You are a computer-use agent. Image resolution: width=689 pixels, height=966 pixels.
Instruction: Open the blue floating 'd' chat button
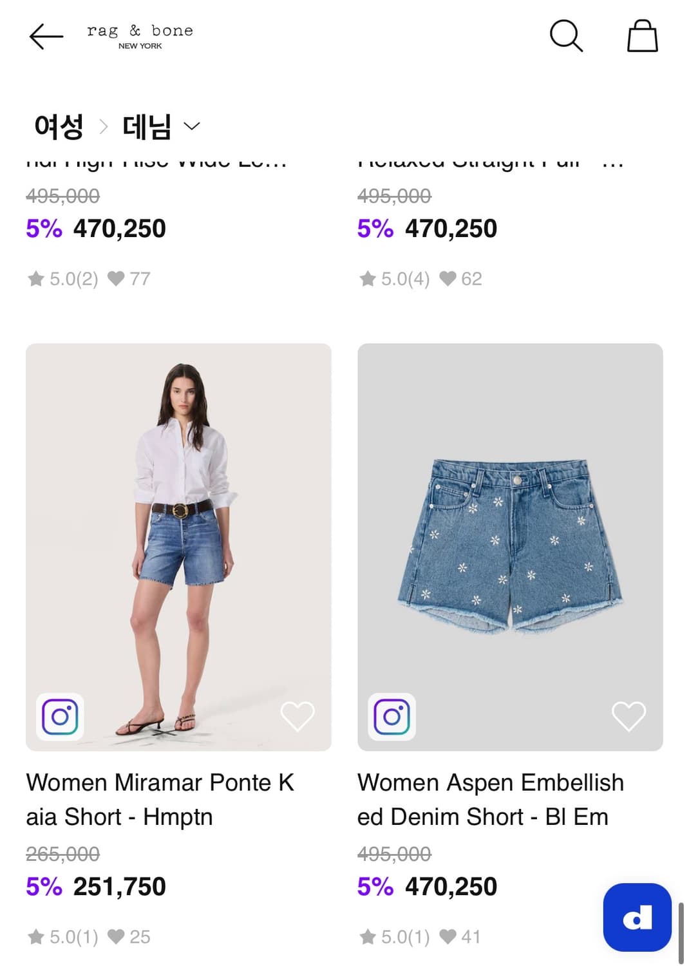[x=637, y=917]
